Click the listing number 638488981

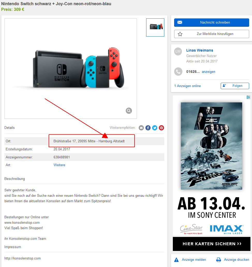pos(62,157)
